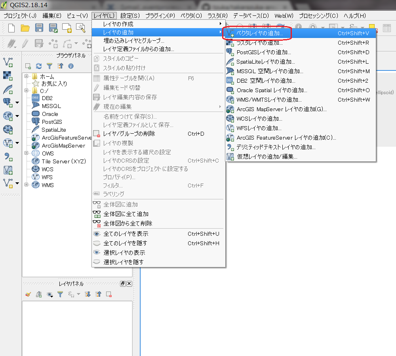Image resolution: width=396 pixels, height=356 pixels.
Task: Close the レイヤパネル panel
Action: pos(129,284)
